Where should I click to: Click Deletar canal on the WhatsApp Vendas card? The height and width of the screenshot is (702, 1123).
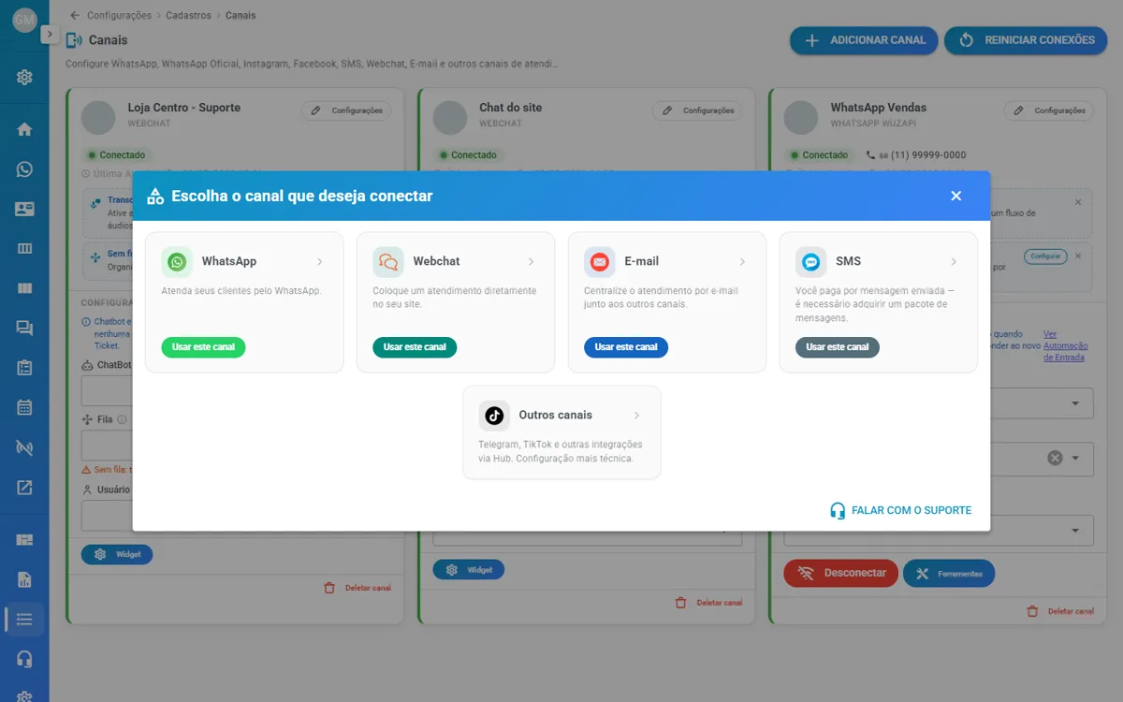pyautogui.click(x=1060, y=611)
